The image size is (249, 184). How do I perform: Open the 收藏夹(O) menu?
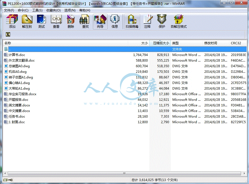53,10
